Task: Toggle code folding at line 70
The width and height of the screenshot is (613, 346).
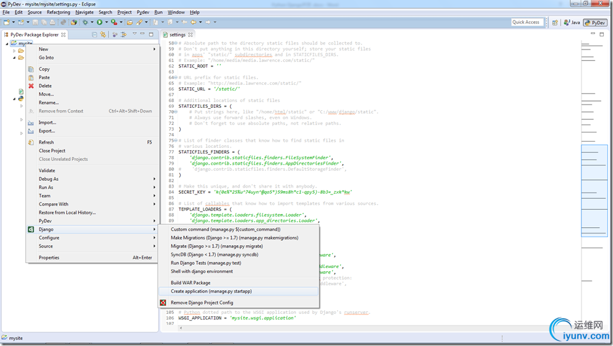Action: point(176,112)
